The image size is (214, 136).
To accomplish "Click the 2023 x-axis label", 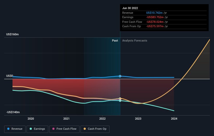I will pyautogui.click(x=138, y=119).
